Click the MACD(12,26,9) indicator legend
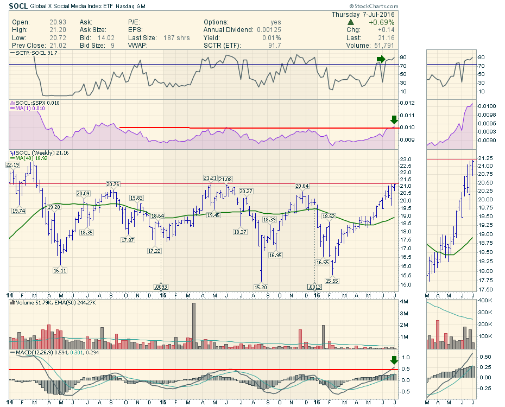The height and width of the screenshot is (407, 505). 55,353
